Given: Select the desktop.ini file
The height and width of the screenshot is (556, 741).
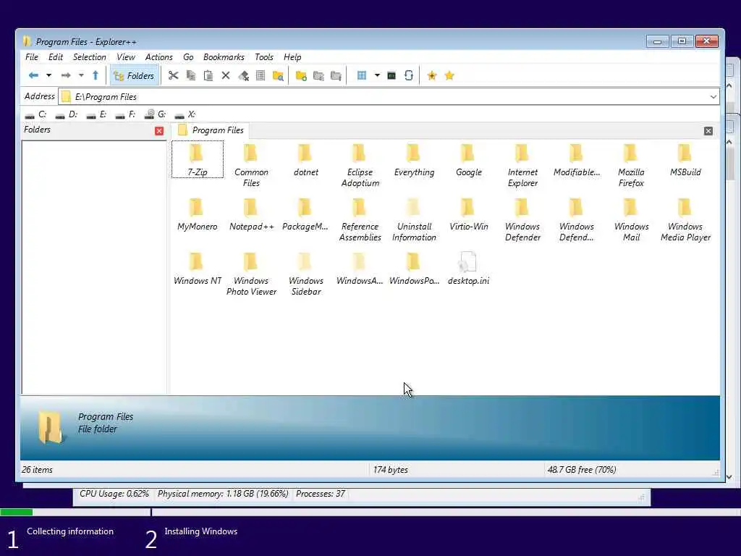Looking at the screenshot, I should [468, 269].
